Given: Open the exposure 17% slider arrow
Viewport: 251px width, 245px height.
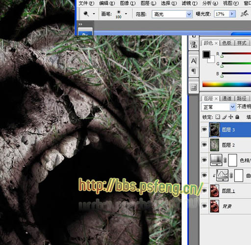Looking at the screenshot, I should click(232, 14).
